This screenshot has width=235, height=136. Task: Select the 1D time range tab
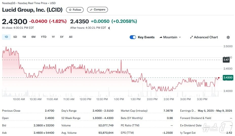pyautogui.click(x=6, y=37)
